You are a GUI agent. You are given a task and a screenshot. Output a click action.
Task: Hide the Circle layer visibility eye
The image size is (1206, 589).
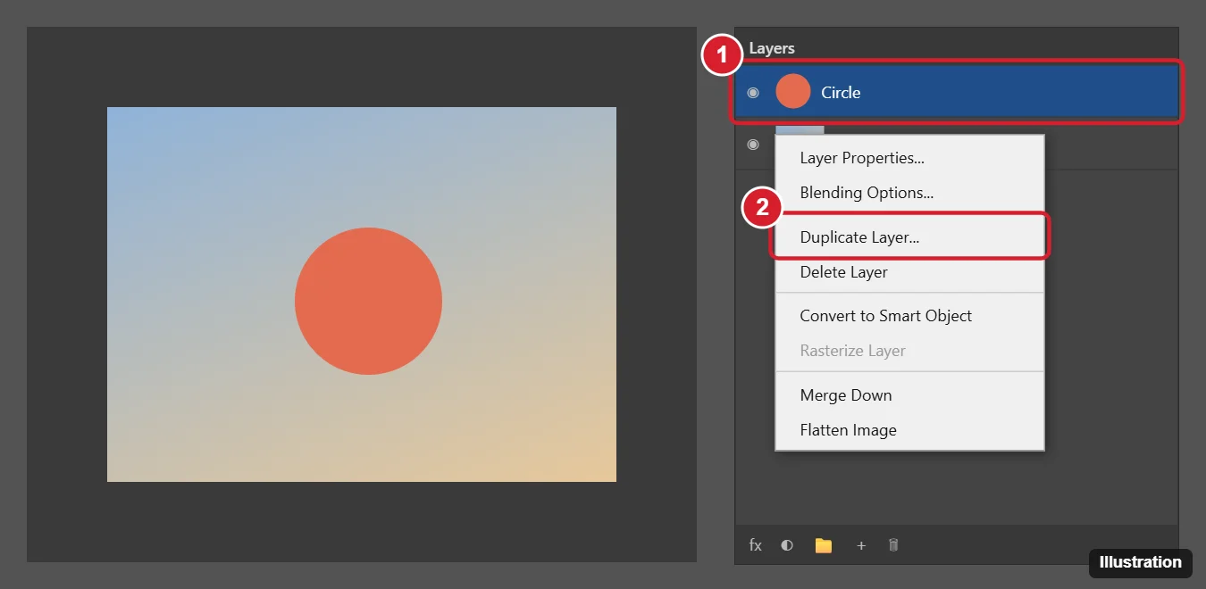(x=753, y=92)
